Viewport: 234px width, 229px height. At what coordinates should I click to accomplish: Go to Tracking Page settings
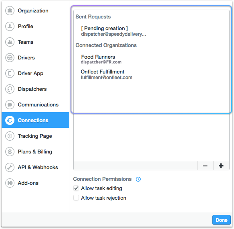pyautogui.click(x=35, y=136)
